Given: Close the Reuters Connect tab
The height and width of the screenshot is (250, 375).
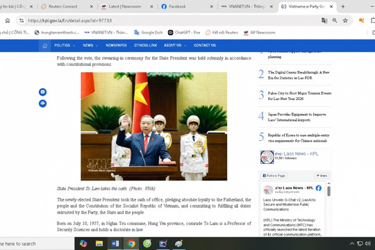Looking at the screenshot, I should [92, 7].
